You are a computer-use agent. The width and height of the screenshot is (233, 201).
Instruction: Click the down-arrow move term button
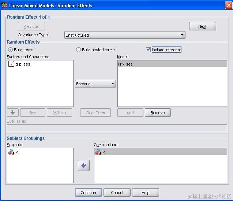[x=13, y=113]
